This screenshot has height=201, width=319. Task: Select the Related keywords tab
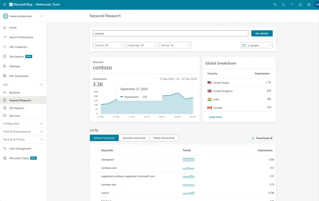click(104, 138)
